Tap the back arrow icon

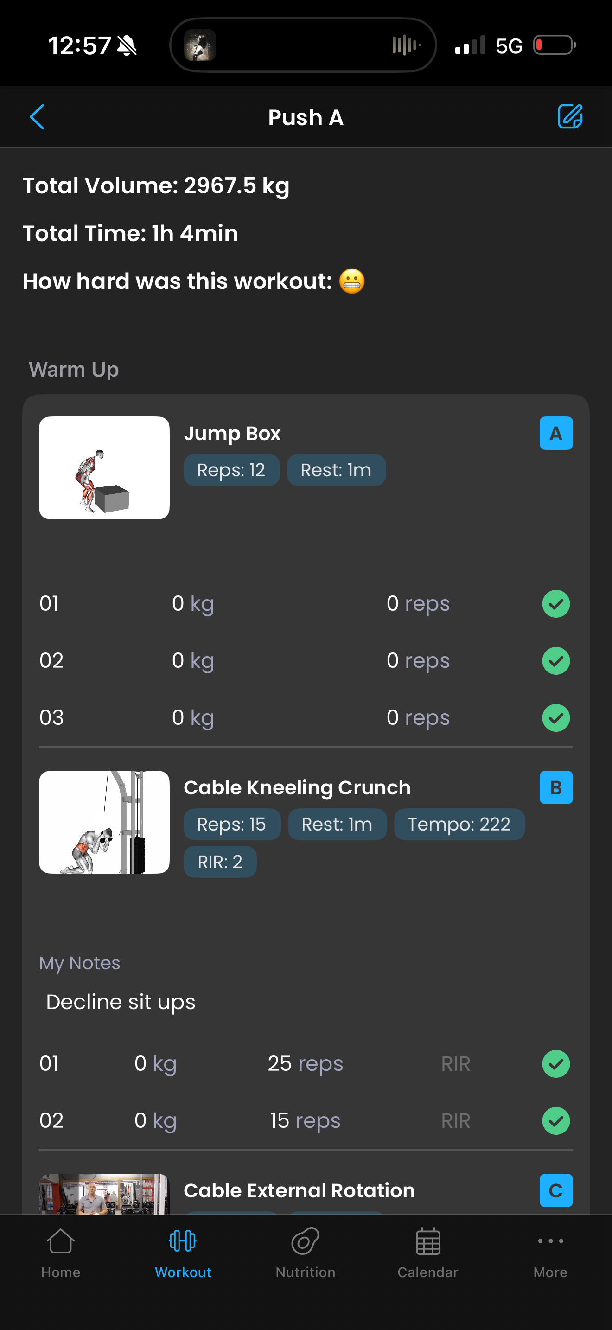pyautogui.click(x=37, y=117)
